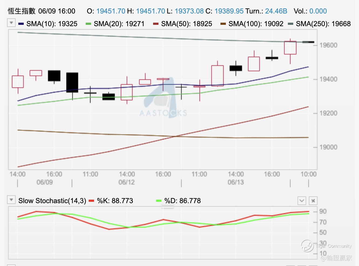Select the last candlestick at 10:00
Viewport: 359px width, 266px height.
308,42
